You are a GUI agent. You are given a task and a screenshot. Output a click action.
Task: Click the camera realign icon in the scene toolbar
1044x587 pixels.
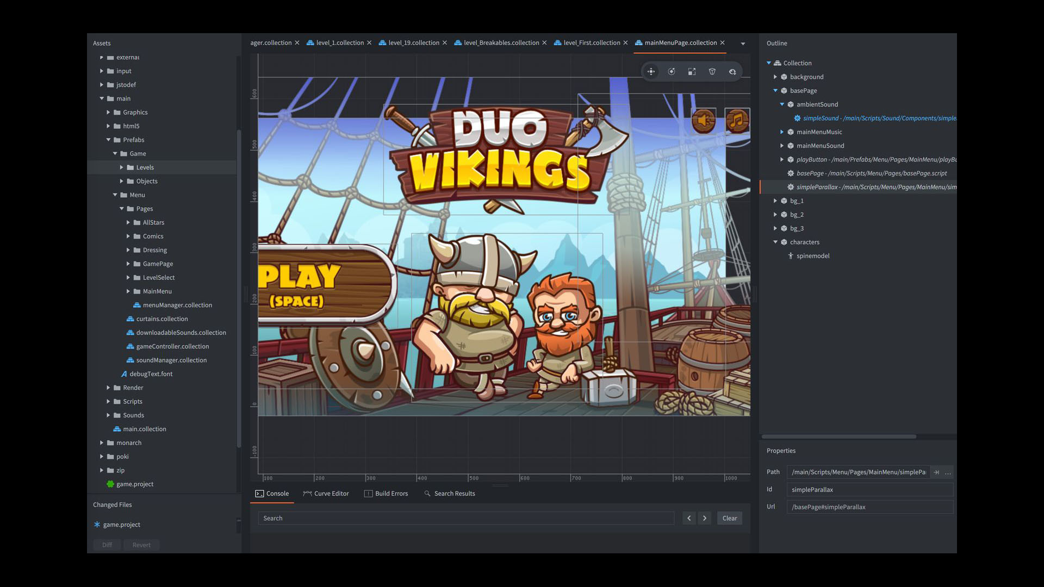point(732,71)
